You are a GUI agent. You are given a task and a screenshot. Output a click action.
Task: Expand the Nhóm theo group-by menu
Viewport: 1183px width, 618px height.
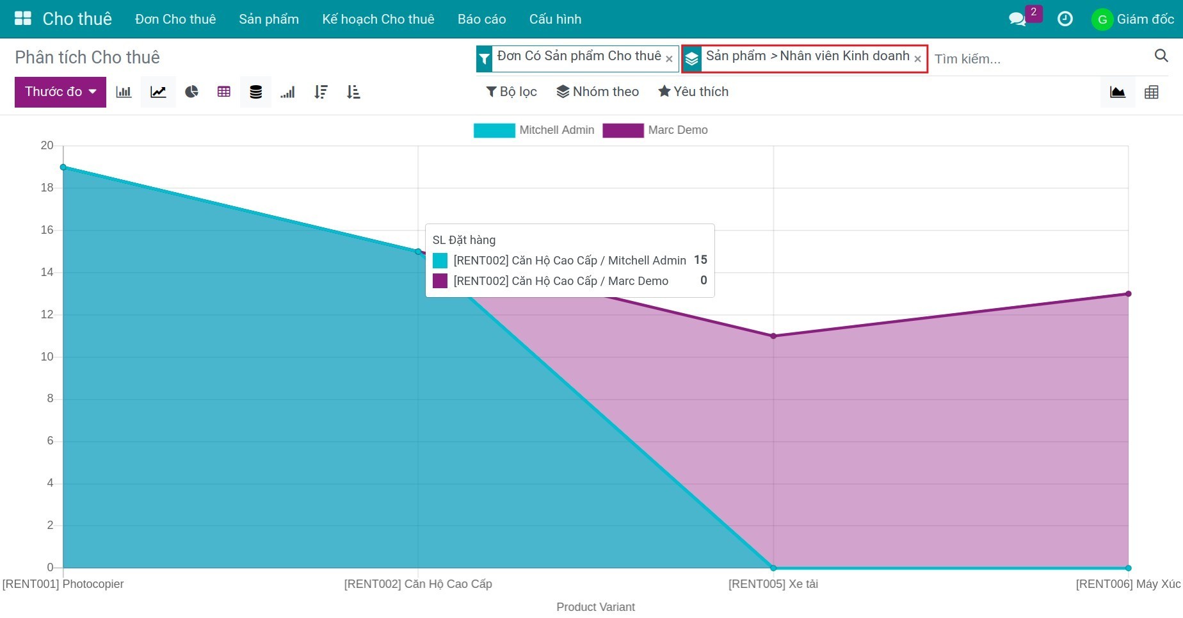pos(597,92)
